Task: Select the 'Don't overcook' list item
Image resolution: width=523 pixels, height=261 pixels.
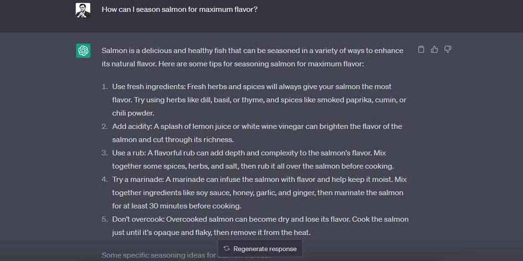Action: 260,226
